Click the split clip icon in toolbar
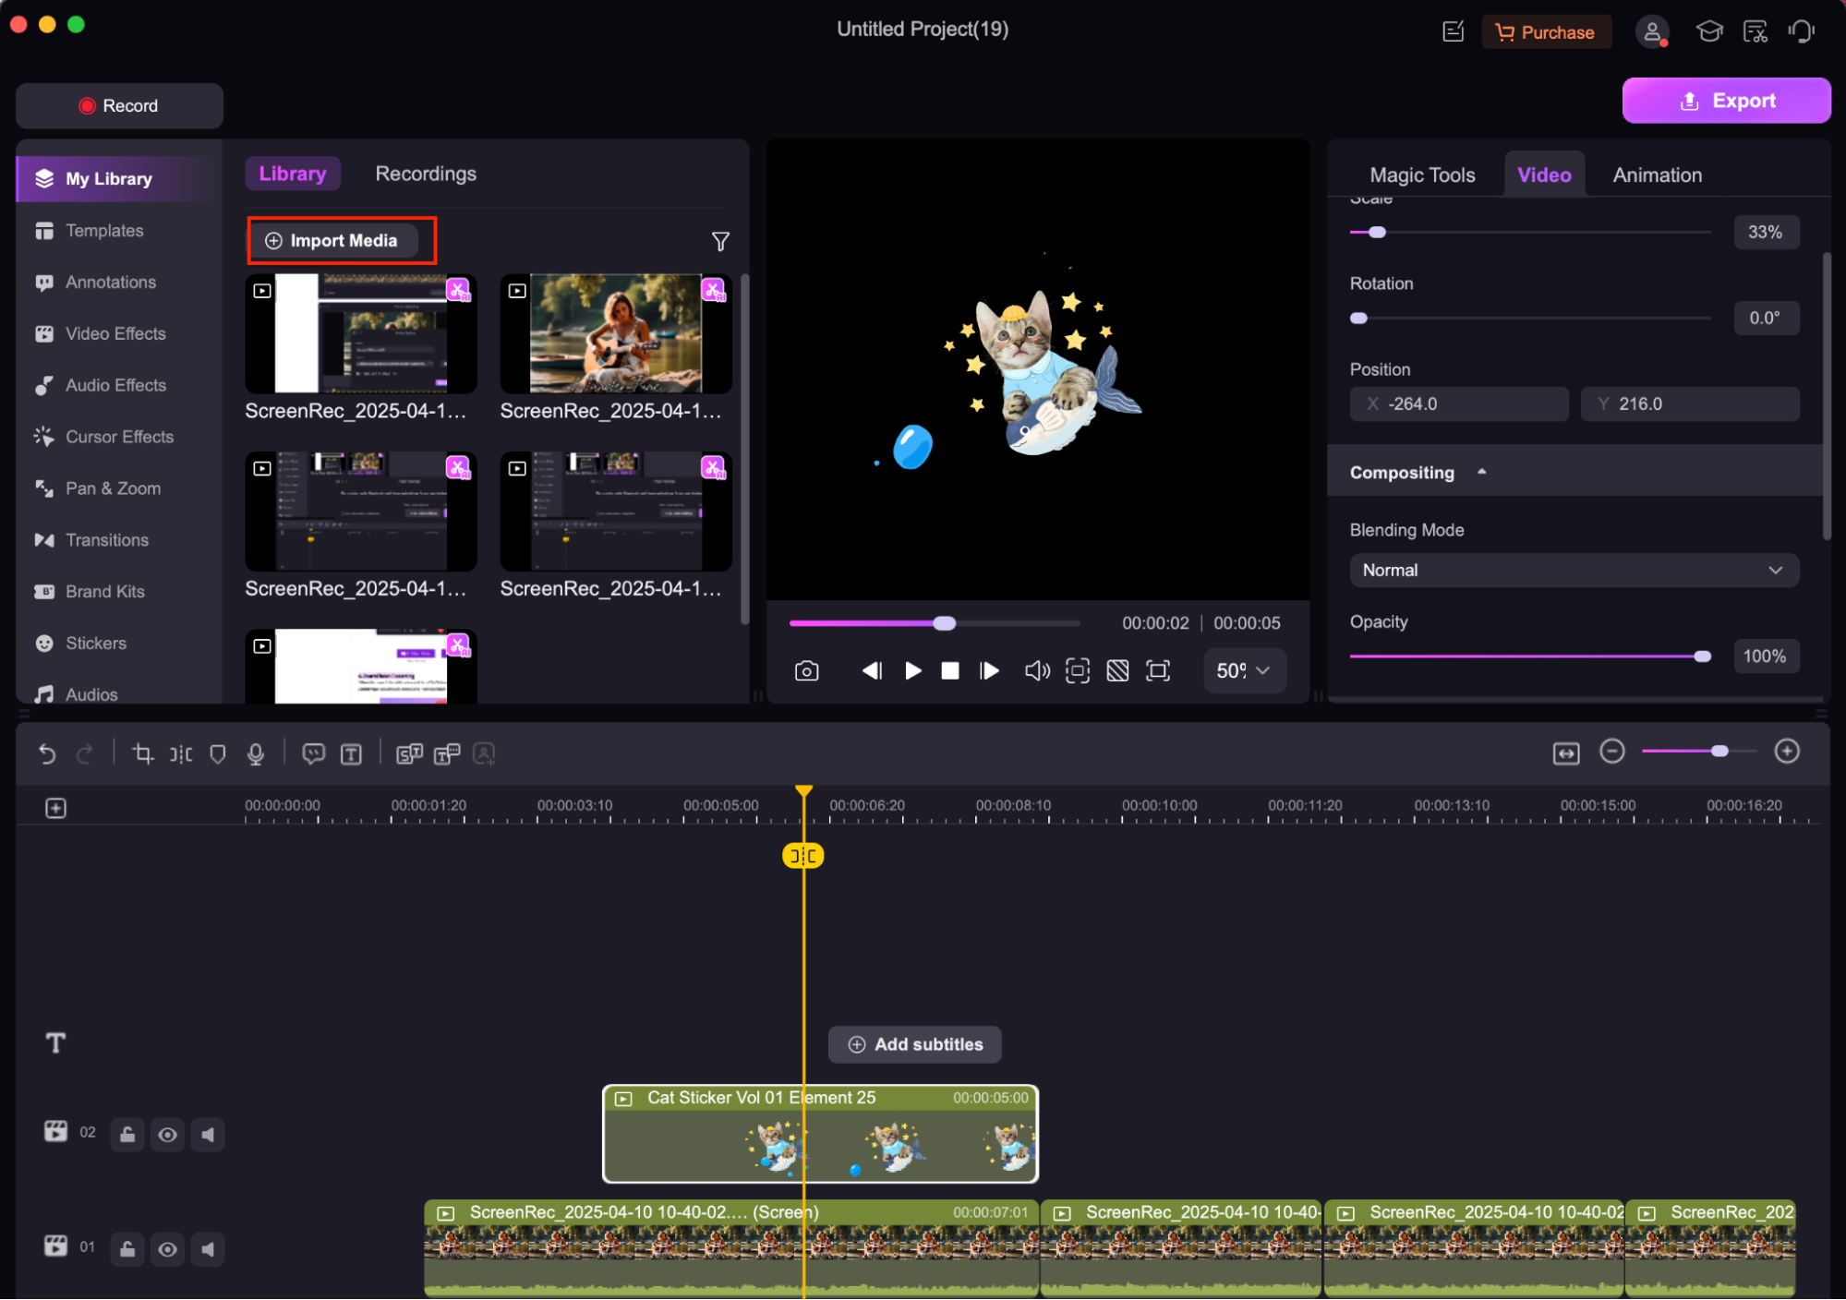 [181, 753]
